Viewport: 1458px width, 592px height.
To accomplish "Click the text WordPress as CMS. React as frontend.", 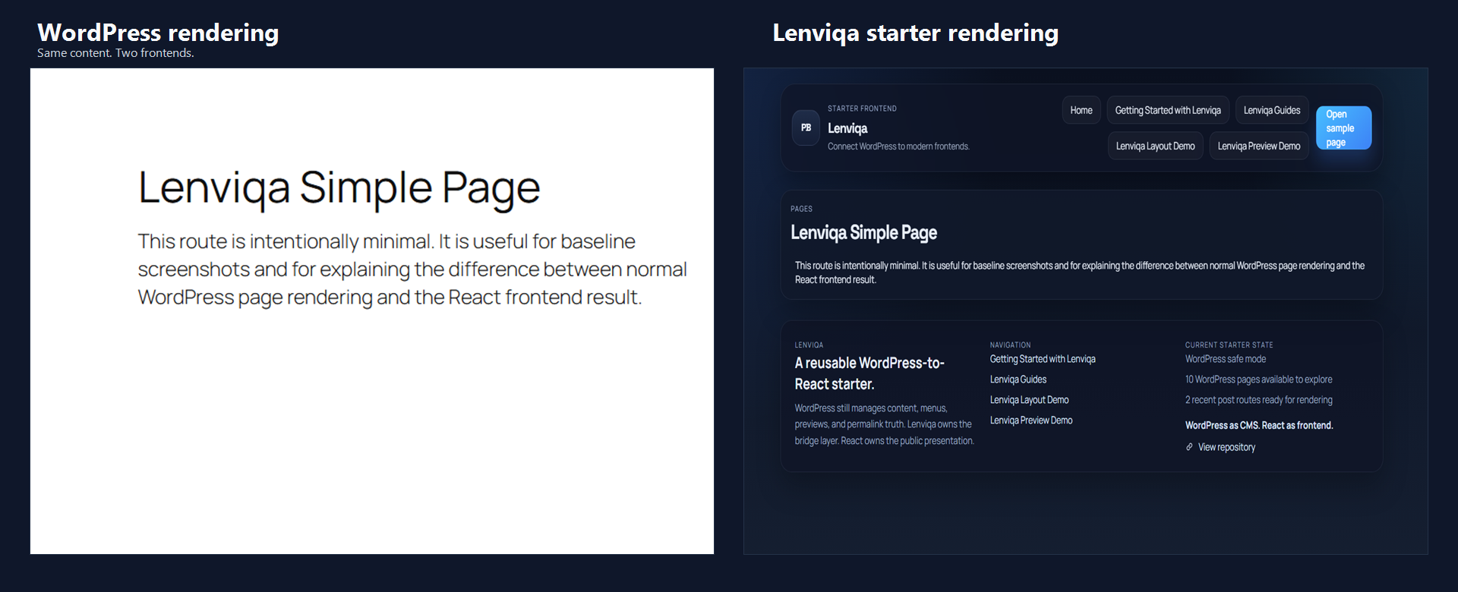I will pyautogui.click(x=1259, y=425).
